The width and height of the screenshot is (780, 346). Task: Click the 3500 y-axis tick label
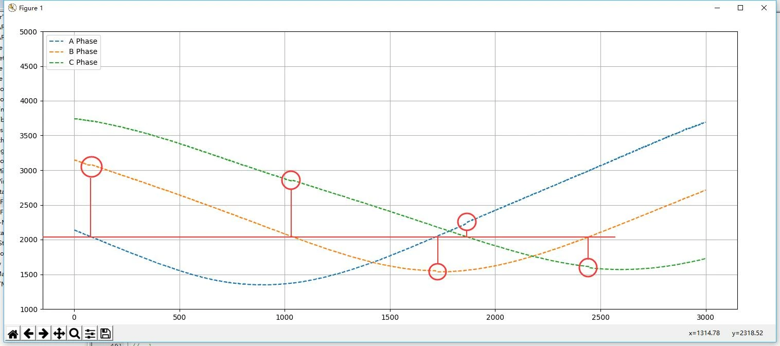click(28, 136)
